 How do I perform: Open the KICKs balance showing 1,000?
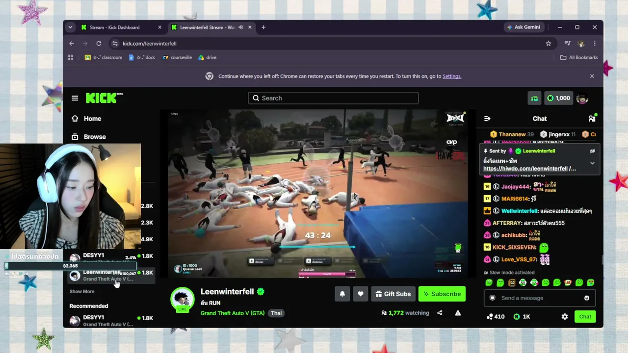[558, 98]
